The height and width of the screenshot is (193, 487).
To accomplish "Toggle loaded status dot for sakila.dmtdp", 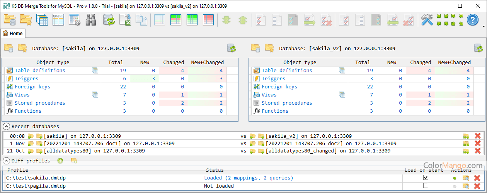I will click(x=455, y=178).
